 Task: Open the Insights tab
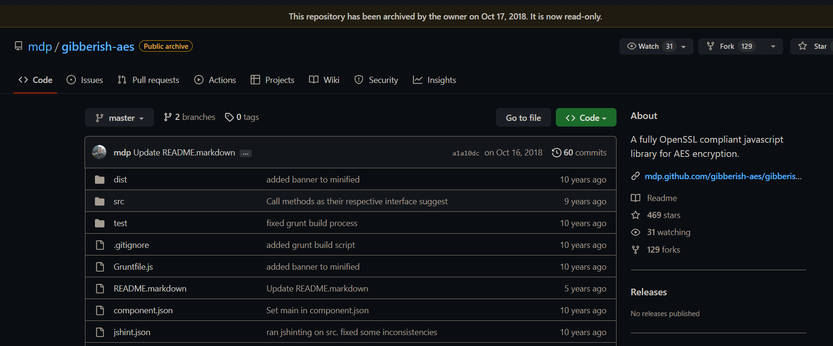(x=434, y=80)
